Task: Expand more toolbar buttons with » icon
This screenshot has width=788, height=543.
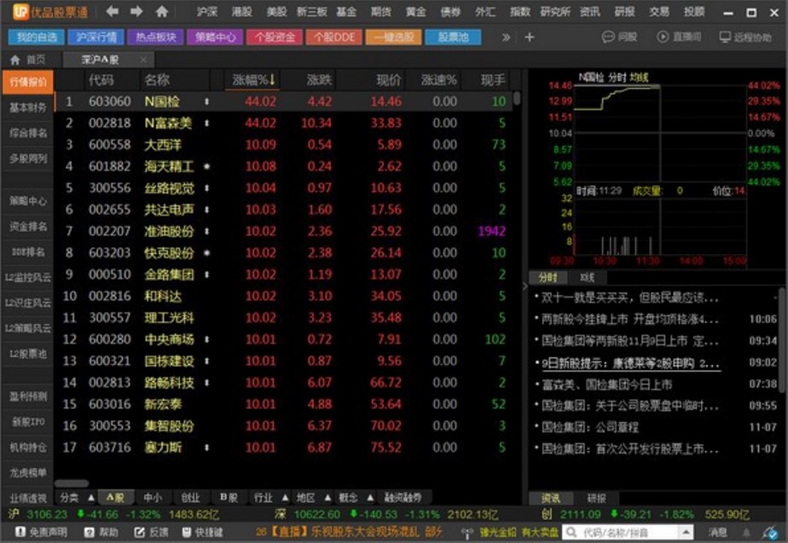Action: pyautogui.click(x=506, y=38)
